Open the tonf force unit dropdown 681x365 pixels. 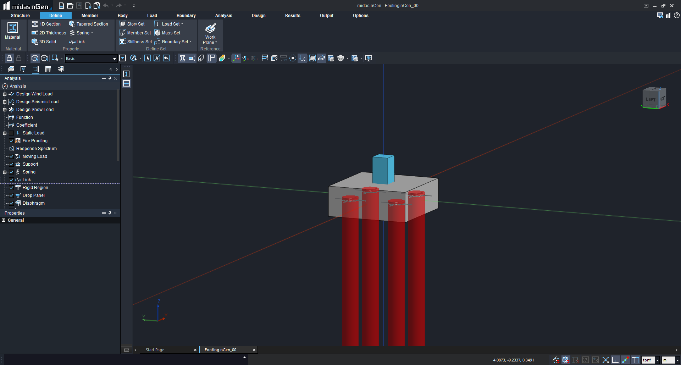[657, 360]
